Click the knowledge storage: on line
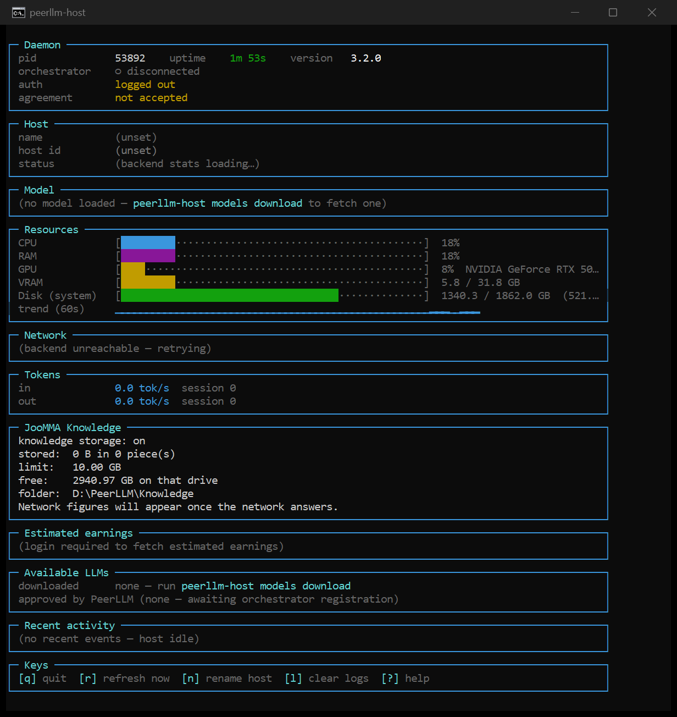 (x=82, y=441)
